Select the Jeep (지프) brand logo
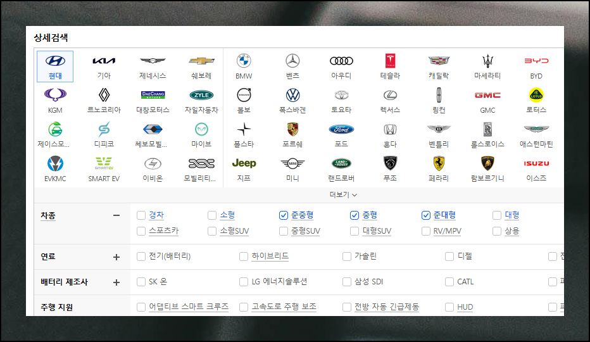This screenshot has height=342, width=590. point(244,163)
